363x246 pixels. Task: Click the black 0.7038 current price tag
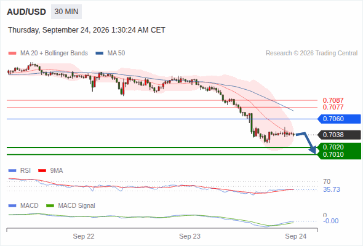point(339,135)
